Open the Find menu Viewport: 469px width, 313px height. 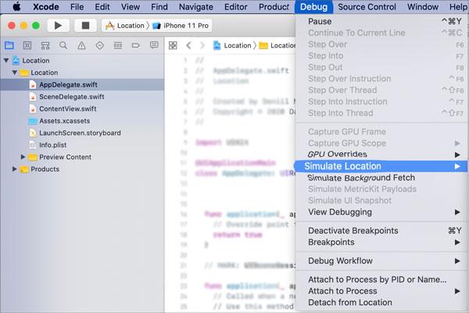click(159, 6)
